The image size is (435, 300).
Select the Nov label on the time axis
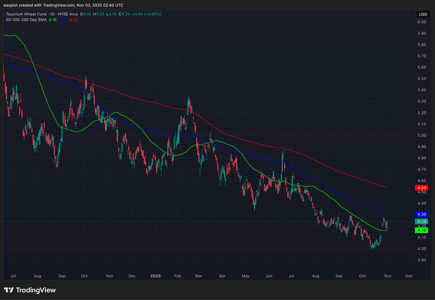point(388,276)
